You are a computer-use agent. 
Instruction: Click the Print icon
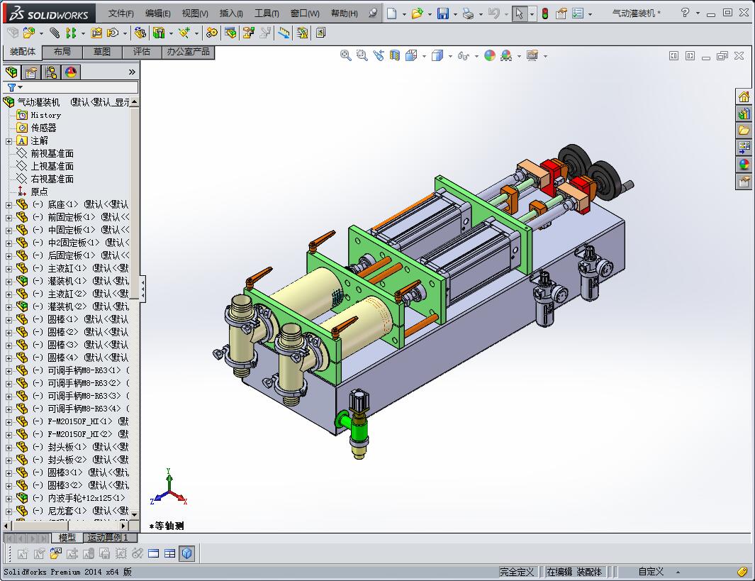(468, 13)
